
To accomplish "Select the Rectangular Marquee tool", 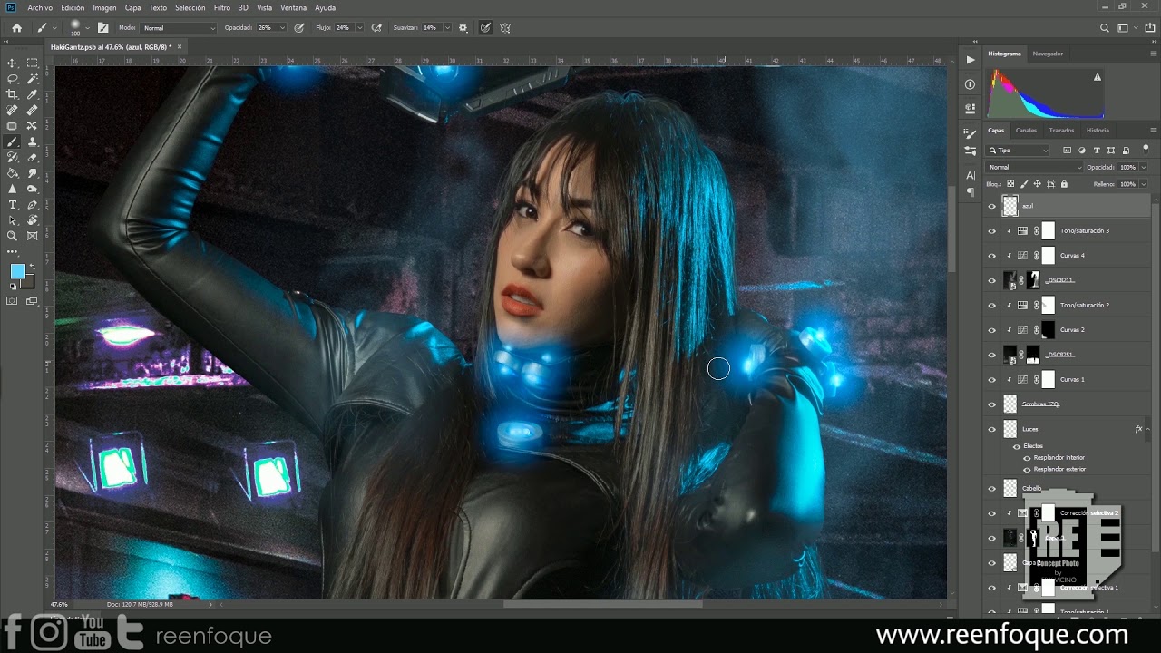I will tap(33, 63).
